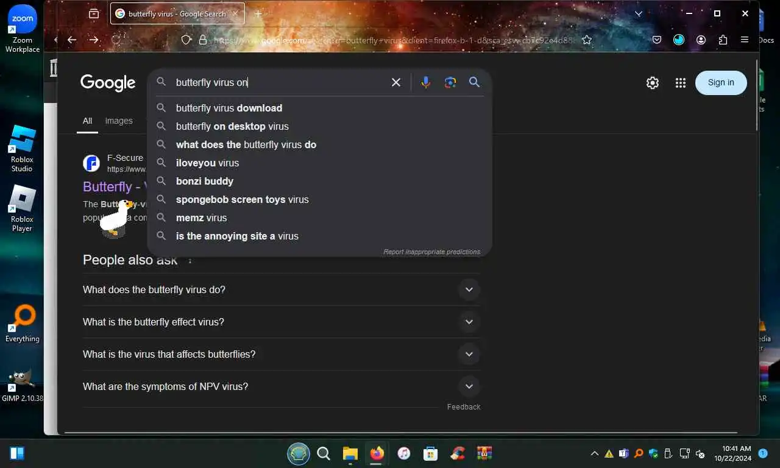
Task: Open Roblox Player desktop shortcut
Action: (x=22, y=208)
